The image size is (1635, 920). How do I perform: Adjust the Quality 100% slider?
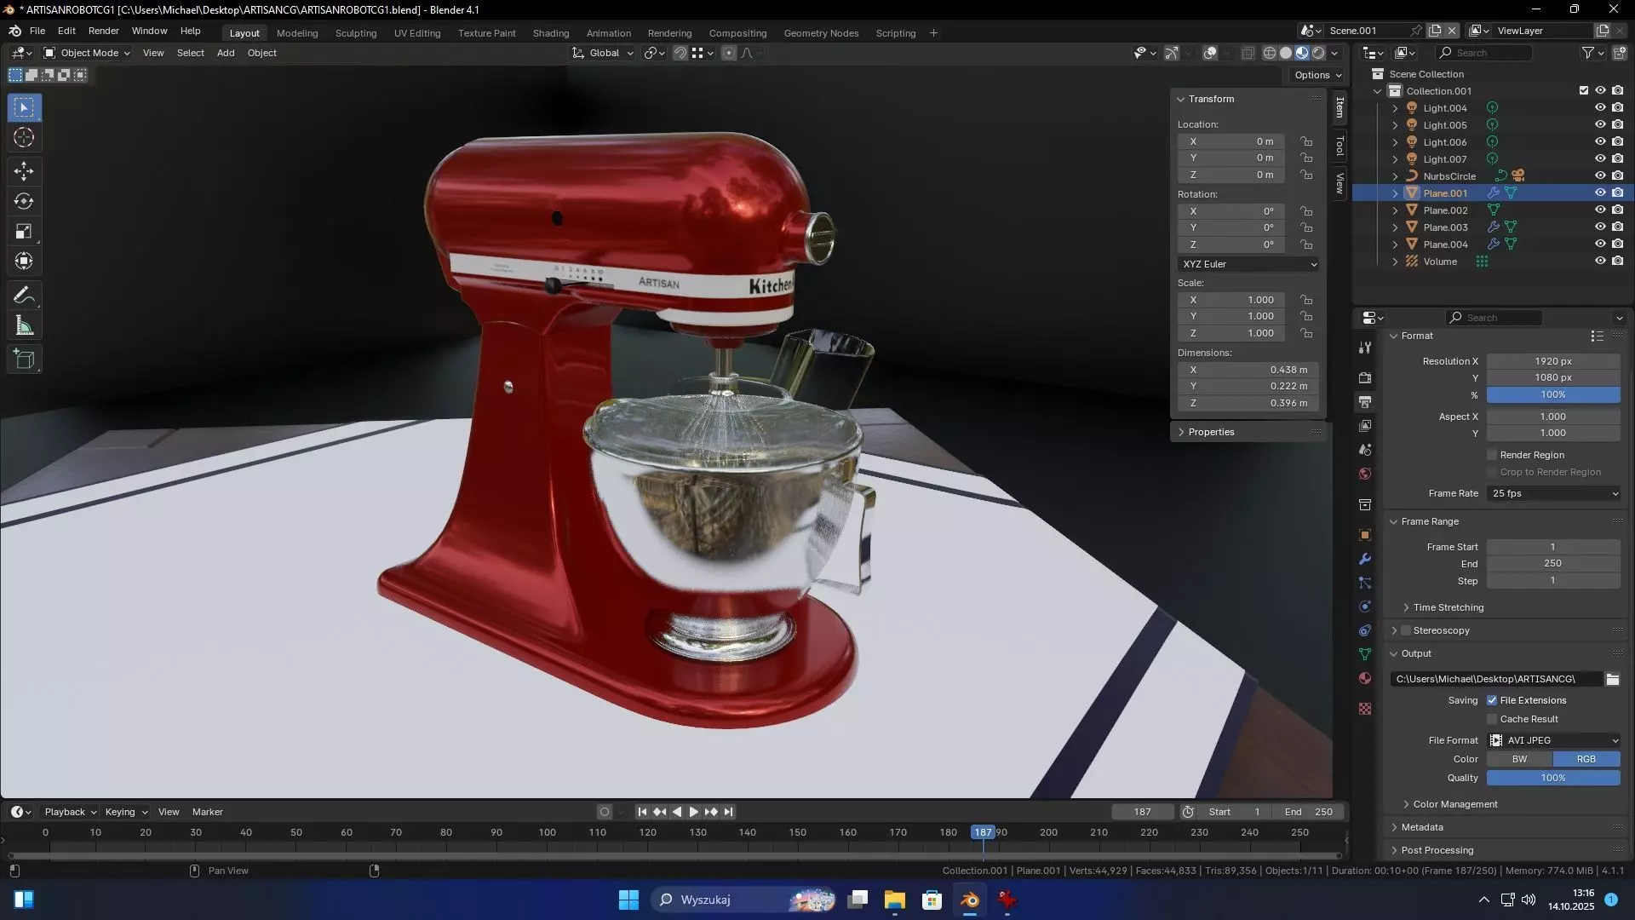tap(1553, 778)
